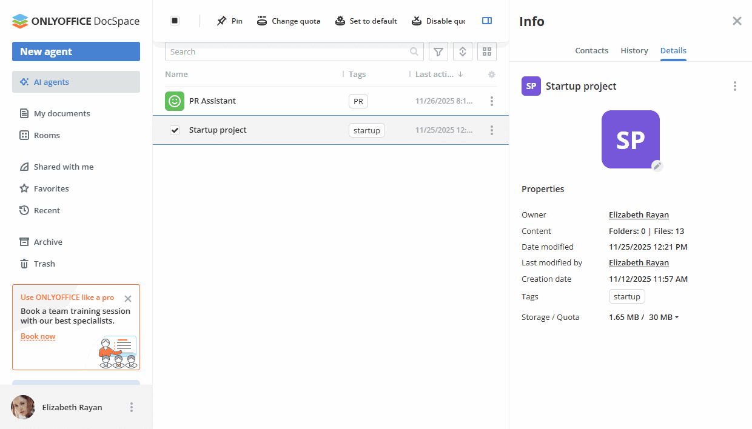Edit the Startup project avatar with pencil icon

tap(657, 166)
